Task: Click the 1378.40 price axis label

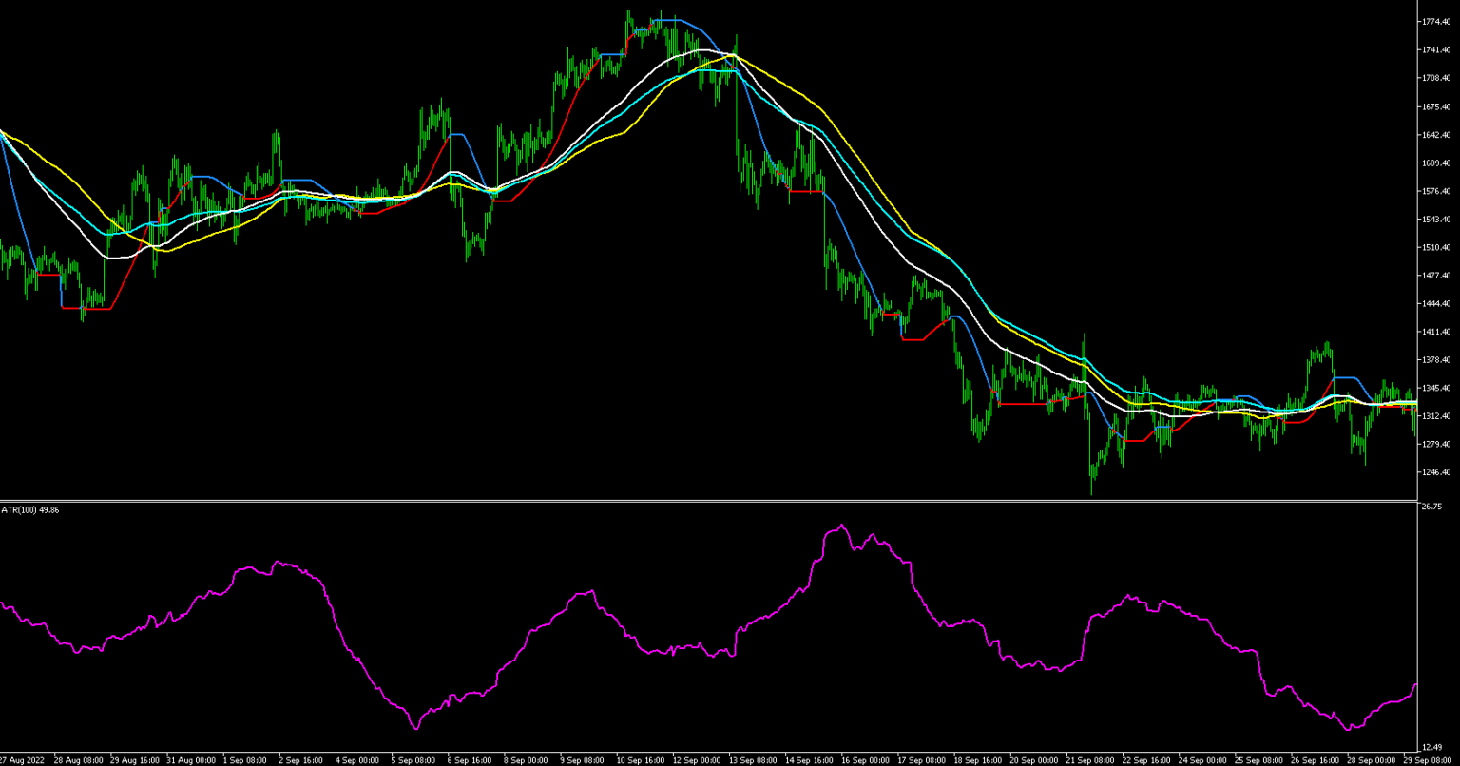Action: click(1435, 360)
